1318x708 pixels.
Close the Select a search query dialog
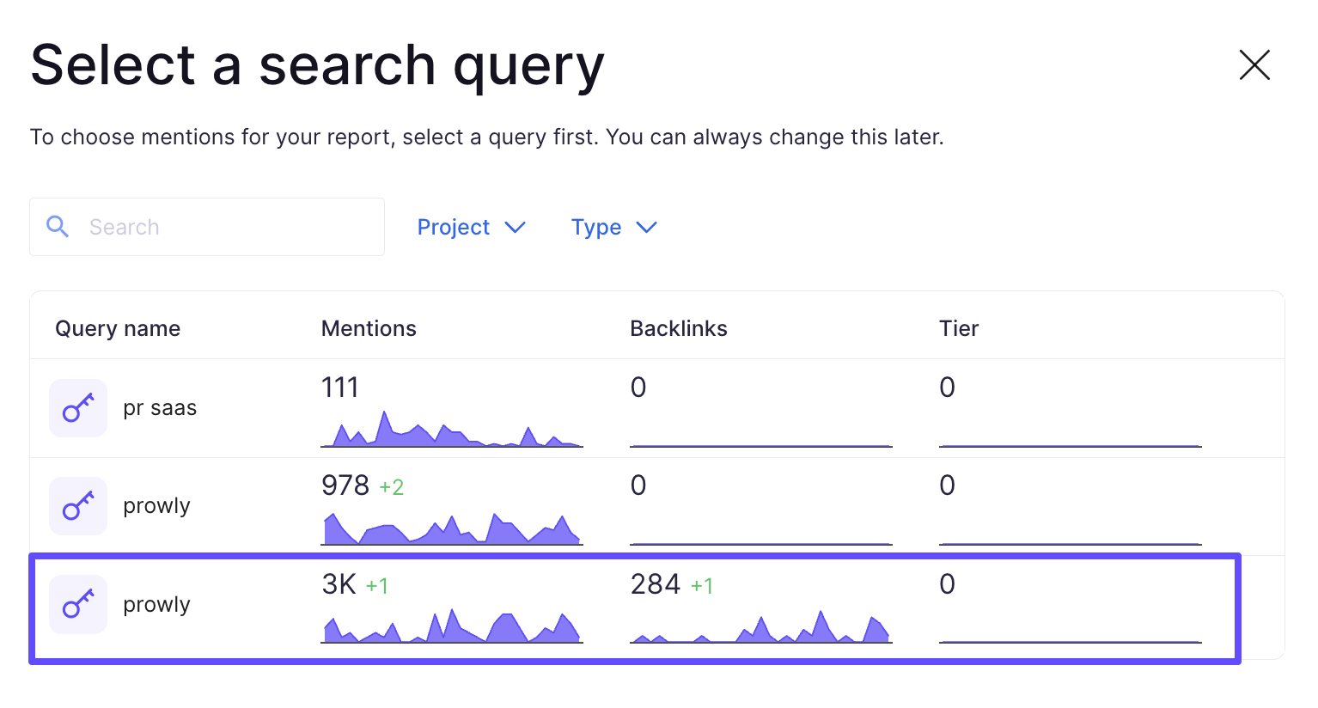click(x=1254, y=64)
